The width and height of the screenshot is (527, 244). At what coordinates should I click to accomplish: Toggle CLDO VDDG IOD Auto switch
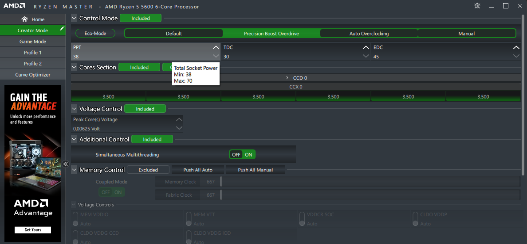[189, 236]
